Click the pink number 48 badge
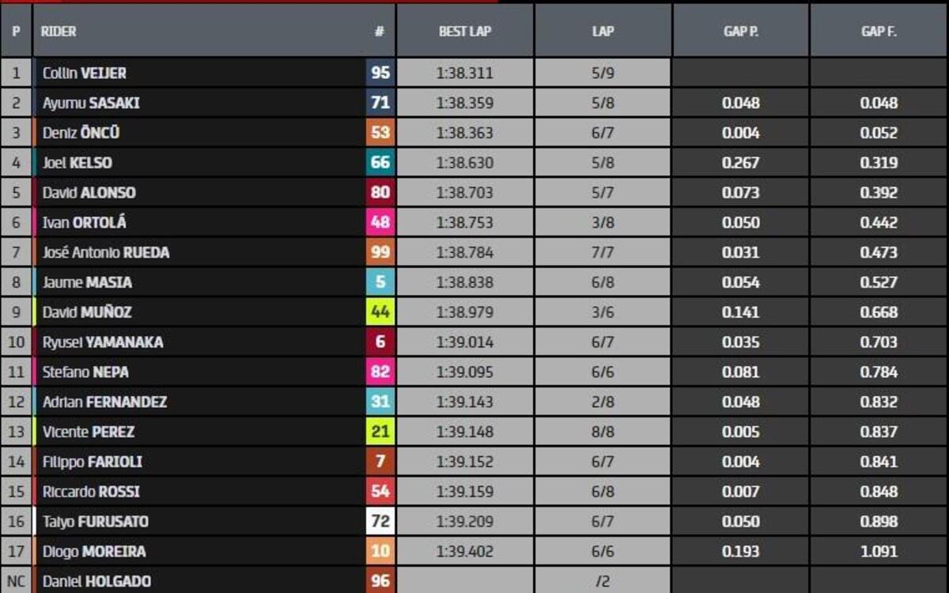Image resolution: width=949 pixels, height=593 pixels. point(380,222)
